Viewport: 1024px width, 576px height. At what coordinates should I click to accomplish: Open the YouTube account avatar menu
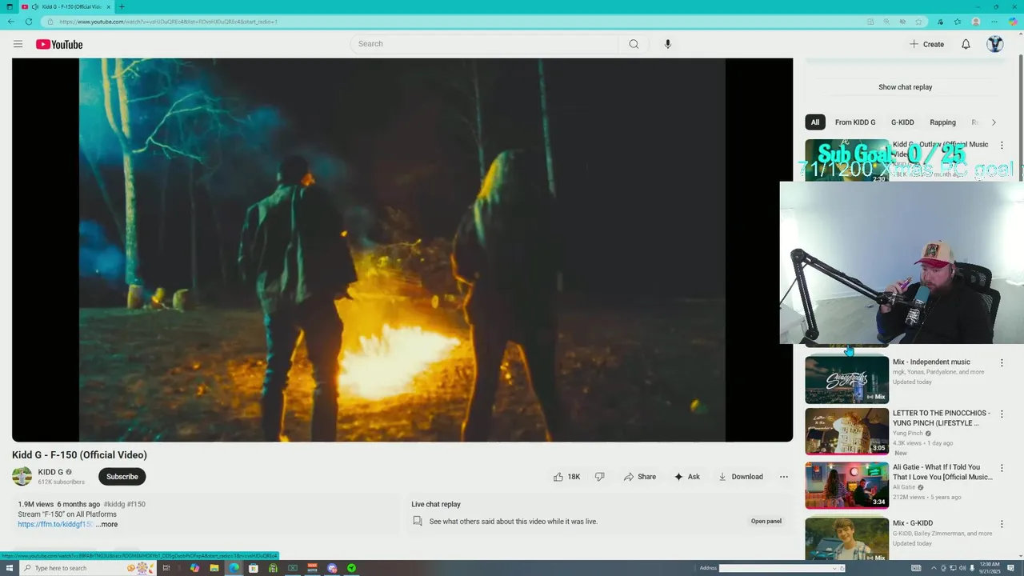pyautogui.click(x=994, y=44)
